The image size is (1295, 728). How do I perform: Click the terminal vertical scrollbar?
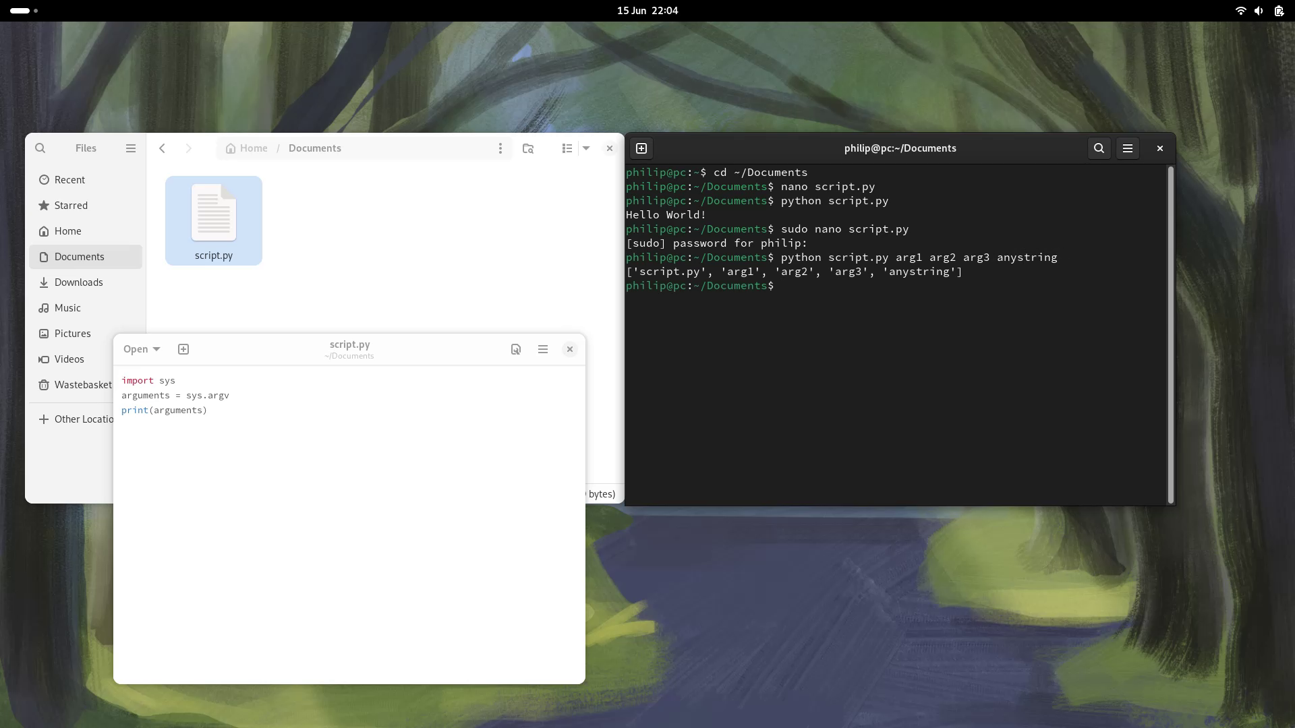pos(1170,335)
